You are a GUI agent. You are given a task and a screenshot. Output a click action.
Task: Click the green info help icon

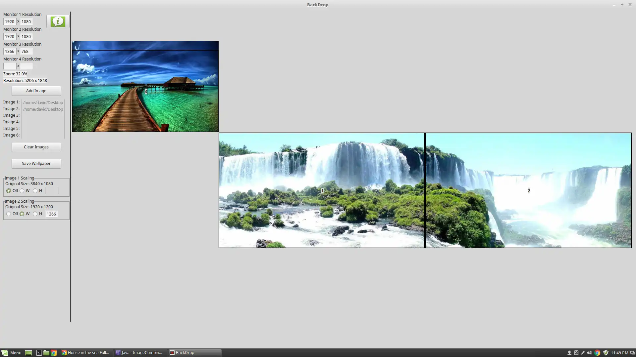click(58, 21)
